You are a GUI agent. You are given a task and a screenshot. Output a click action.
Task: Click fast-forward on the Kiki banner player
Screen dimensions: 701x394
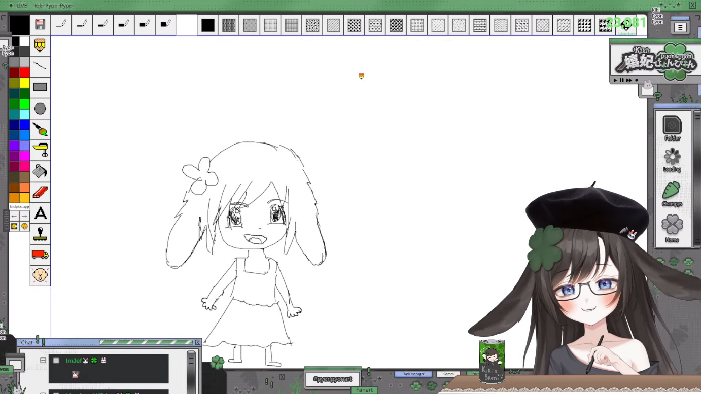click(x=629, y=80)
